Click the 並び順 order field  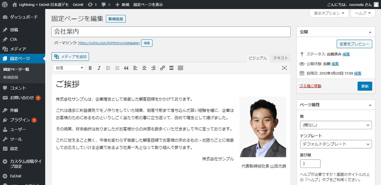tap(310, 164)
